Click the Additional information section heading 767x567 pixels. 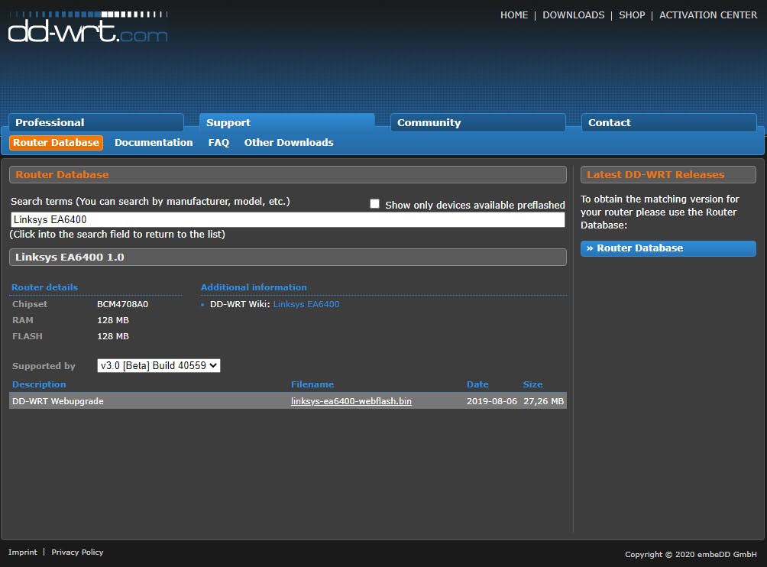coord(254,287)
